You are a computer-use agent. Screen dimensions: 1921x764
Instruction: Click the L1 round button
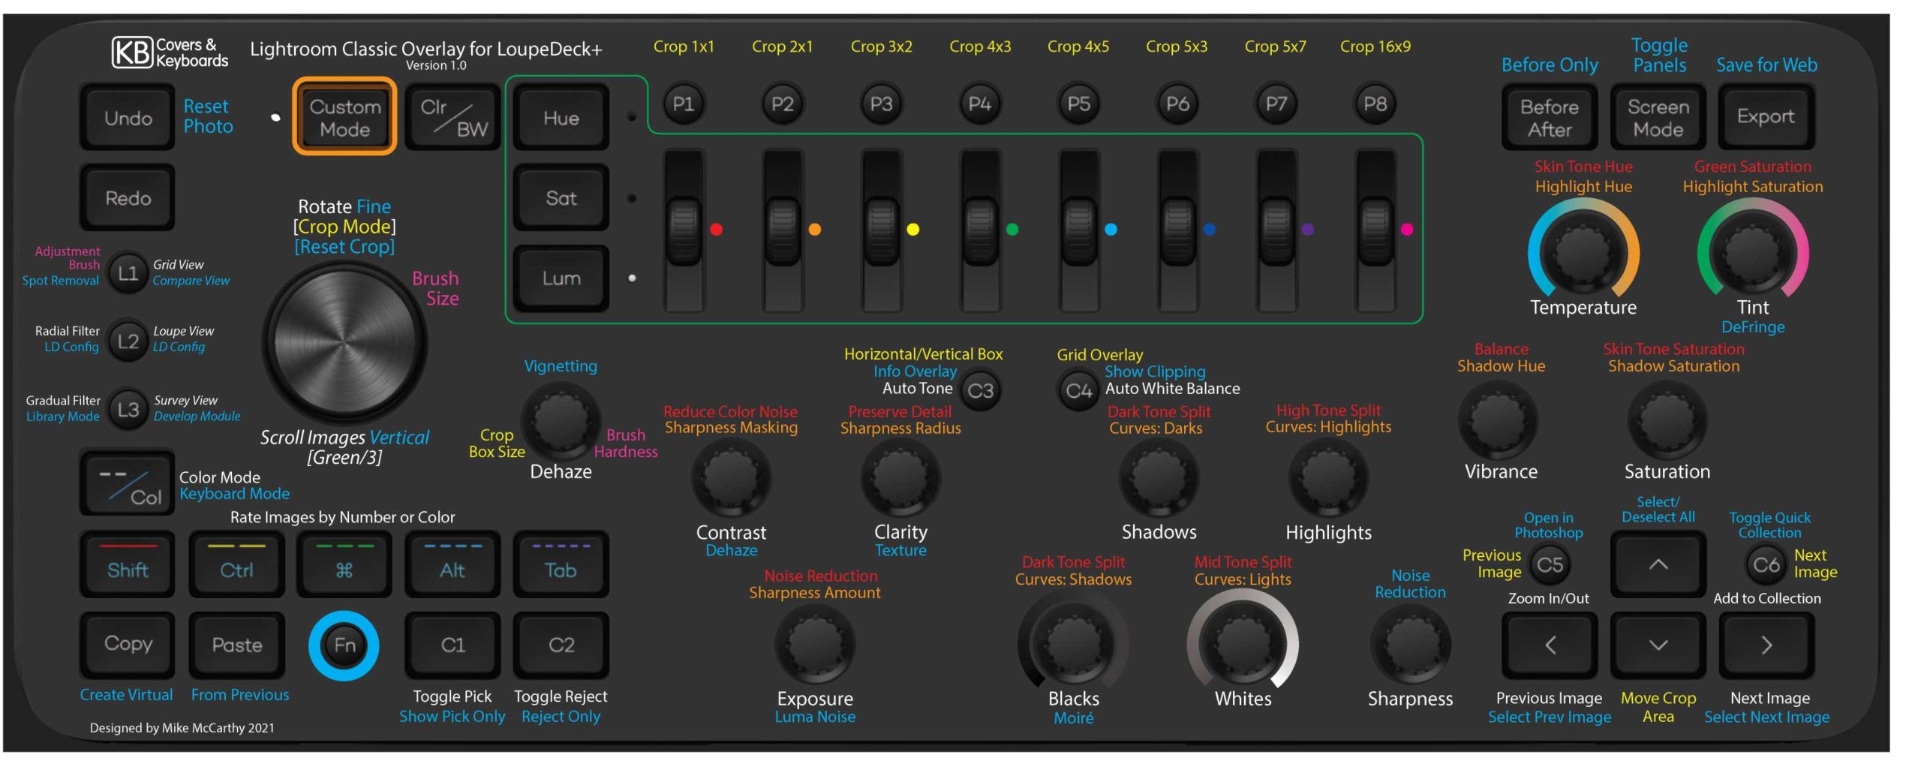coord(128,272)
